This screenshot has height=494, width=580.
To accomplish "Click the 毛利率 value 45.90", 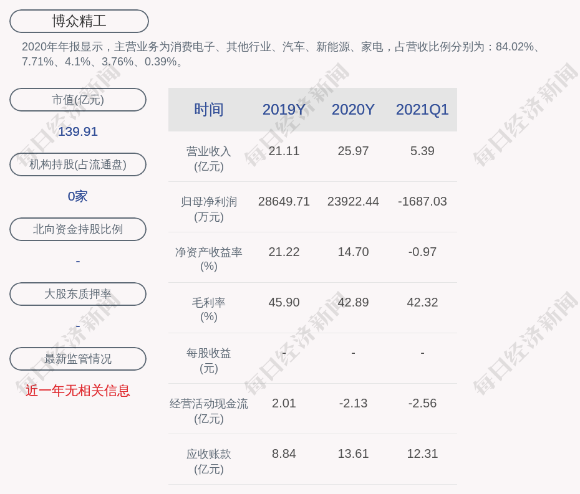I will [x=284, y=302].
